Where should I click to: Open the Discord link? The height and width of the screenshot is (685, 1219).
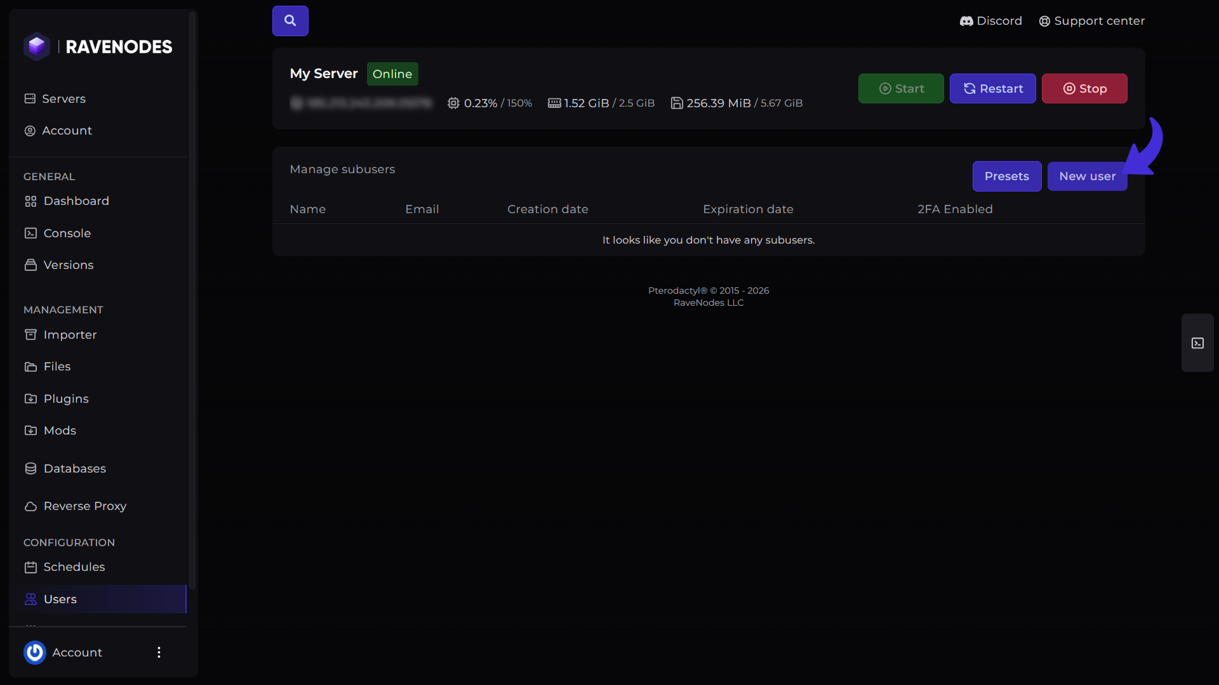pyautogui.click(x=990, y=21)
